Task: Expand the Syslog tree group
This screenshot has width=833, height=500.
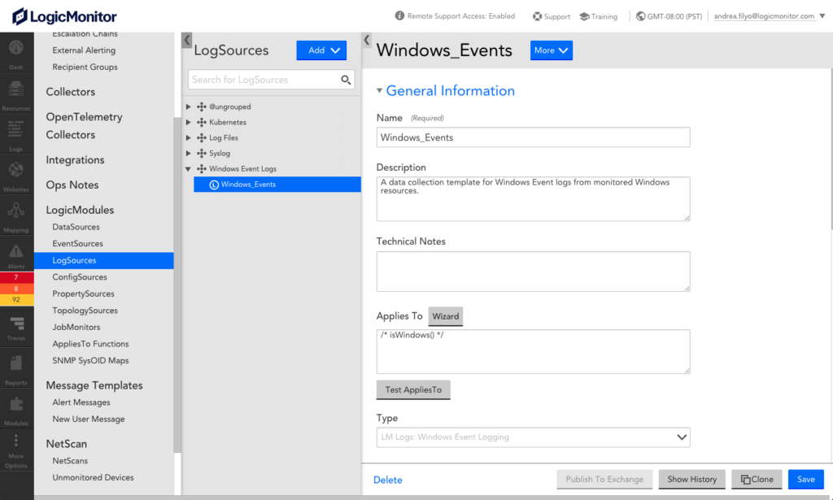Action: 188,153
